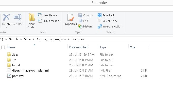Click the Select none icon
Viewport: 173px width, 94px height.
pyautogui.click(x=99, y=21)
